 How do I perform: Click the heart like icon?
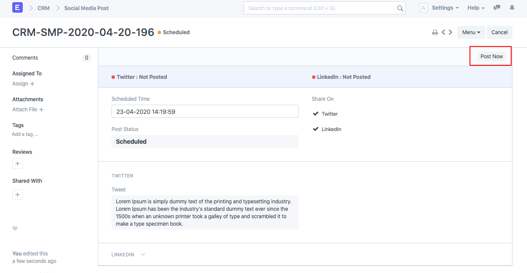point(15,228)
